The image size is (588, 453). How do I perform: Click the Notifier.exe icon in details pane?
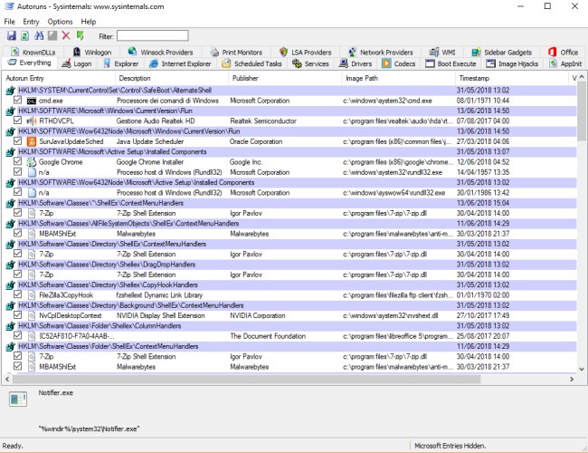click(18, 399)
